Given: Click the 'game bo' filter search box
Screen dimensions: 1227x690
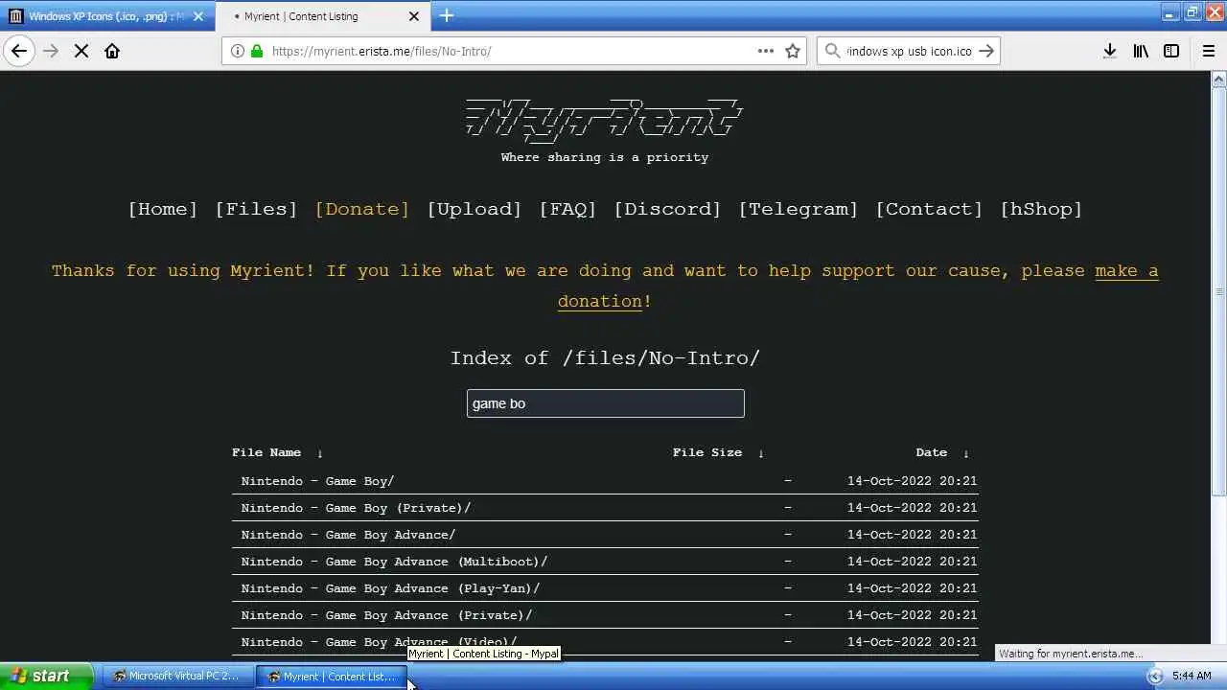Looking at the screenshot, I should click(x=606, y=403).
